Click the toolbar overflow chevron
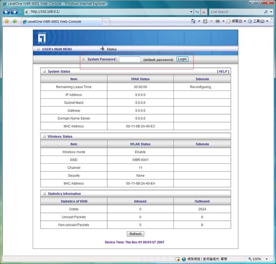276x264 pixels. point(272,19)
